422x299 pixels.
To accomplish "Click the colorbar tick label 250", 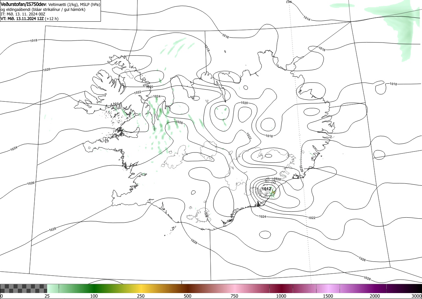I will [x=141, y=296].
